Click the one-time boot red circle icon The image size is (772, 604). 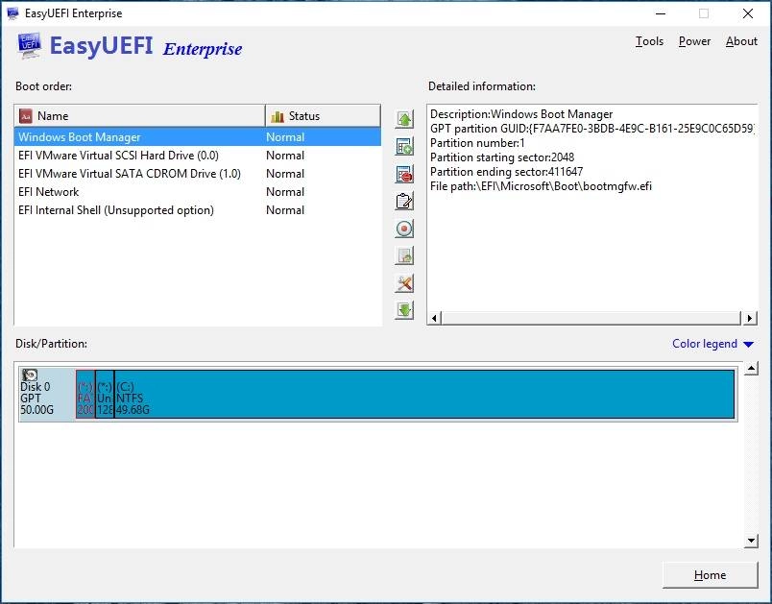point(404,229)
